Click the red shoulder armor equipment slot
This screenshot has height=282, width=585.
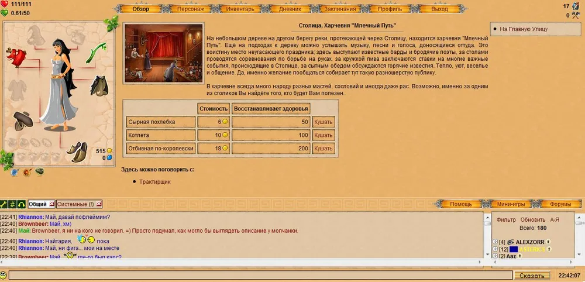pyautogui.click(x=16, y=57)
